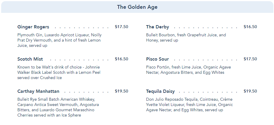Click the Pisco Sour $17.50 price

tap(250, 59)
